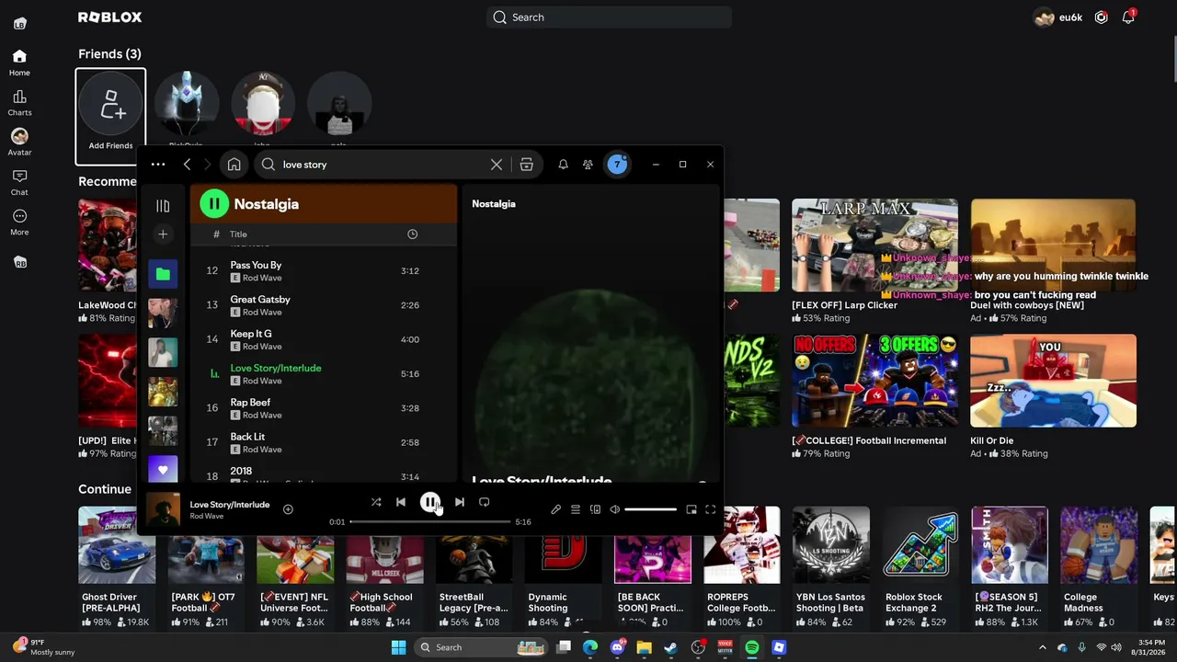Screen dimensions: 1177x662
Task: Open the 'Love Story/Interlude' title in player bar
Action: (230, 505)
